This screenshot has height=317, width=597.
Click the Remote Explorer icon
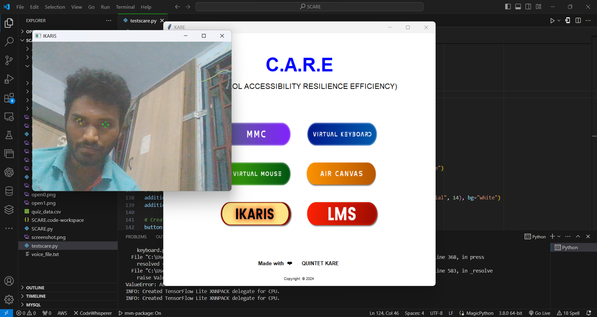(x=9, y=117)
